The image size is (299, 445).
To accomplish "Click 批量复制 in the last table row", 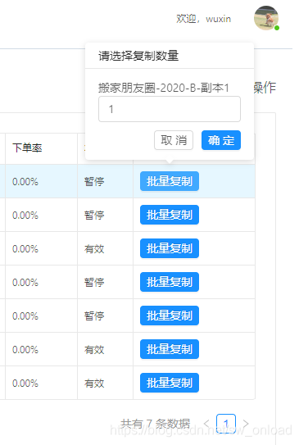I will pos(170,383).
